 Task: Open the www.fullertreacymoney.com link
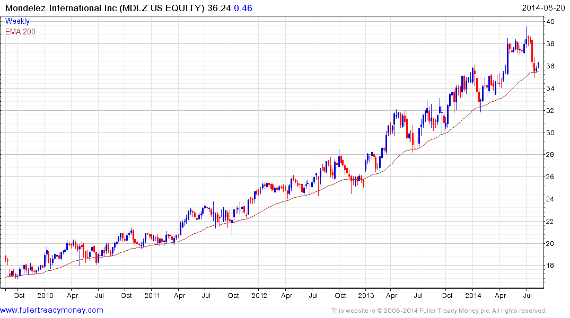51,310
